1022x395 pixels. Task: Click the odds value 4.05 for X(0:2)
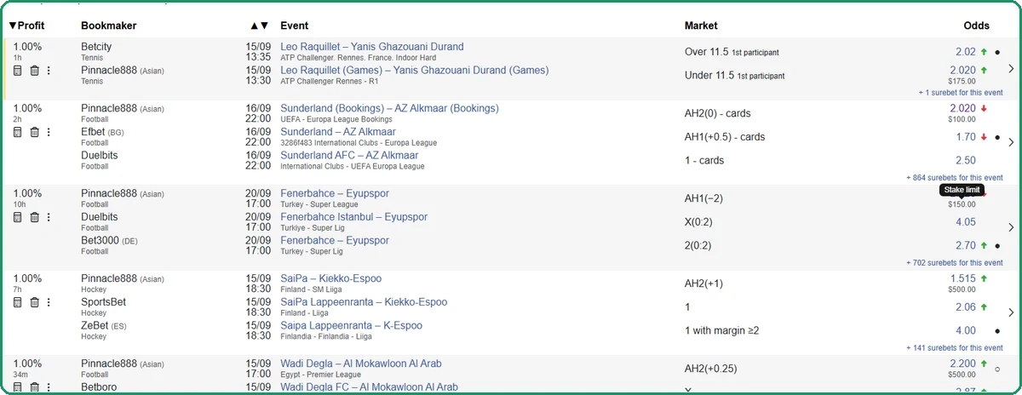[x=966, y=222]
